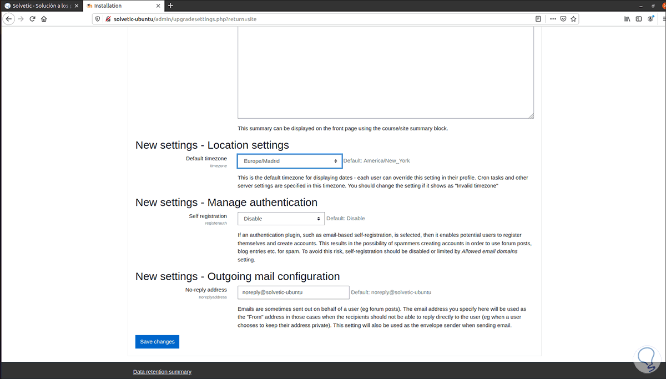
Task: Open the Firefox Library icon
Action: point(627,19)
